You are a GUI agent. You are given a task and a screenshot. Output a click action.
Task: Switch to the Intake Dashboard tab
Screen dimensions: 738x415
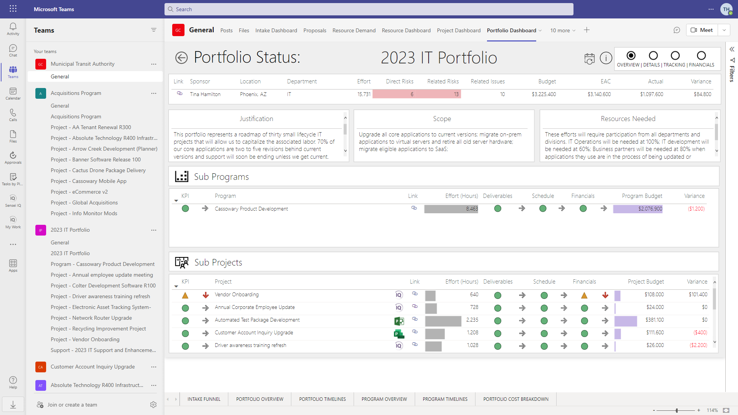pos(276,30)
